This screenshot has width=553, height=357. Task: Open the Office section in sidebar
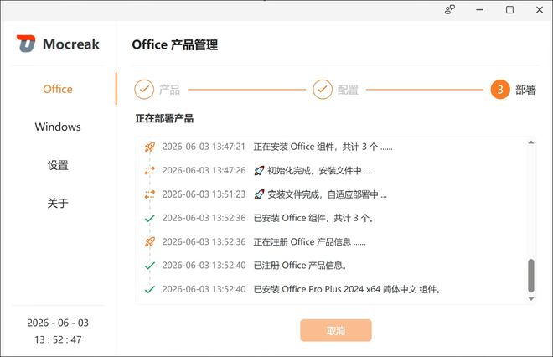point(58,89)
